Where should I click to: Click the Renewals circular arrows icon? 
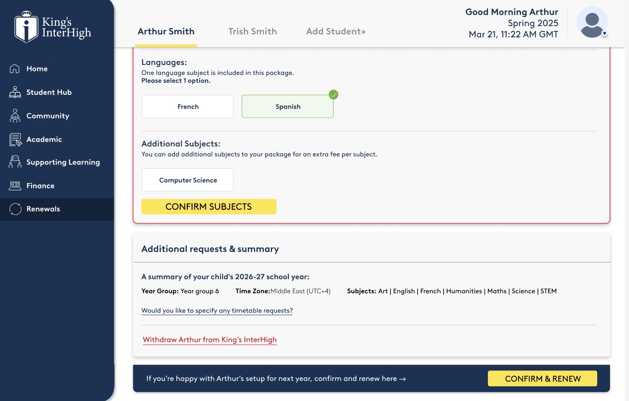pos(15,209)
